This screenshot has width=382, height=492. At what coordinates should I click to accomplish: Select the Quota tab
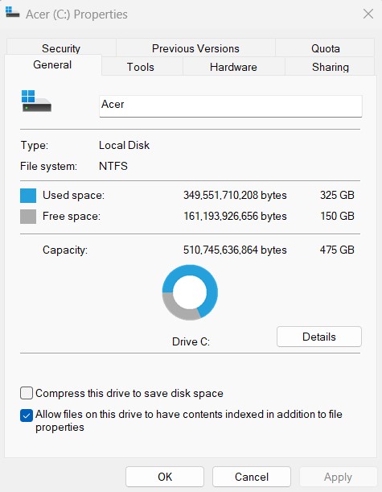(325, 48)
